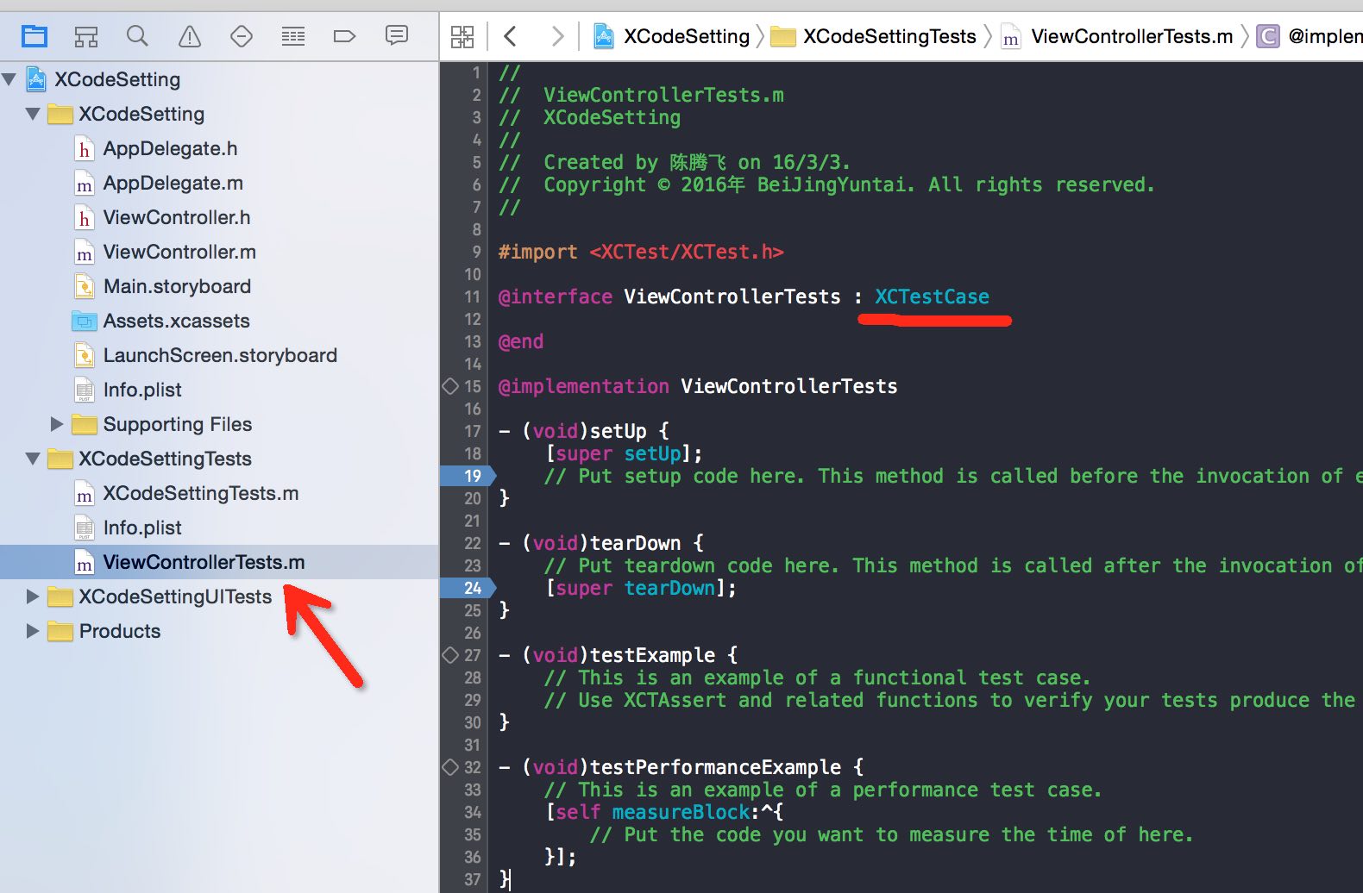Click line number 9 in the gutter
This screenshot has width=1363, height=893.
coord(476,252)
